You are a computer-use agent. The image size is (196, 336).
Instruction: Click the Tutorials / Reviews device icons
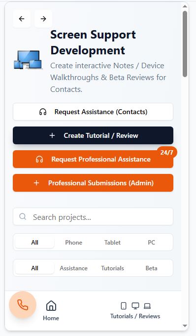[135, 306]
